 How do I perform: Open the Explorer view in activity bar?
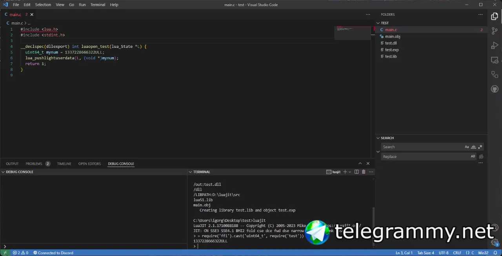(495, 16)
